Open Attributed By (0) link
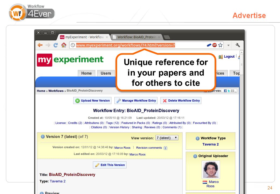The height and width of the screenshot is (194, 280). 180,123
